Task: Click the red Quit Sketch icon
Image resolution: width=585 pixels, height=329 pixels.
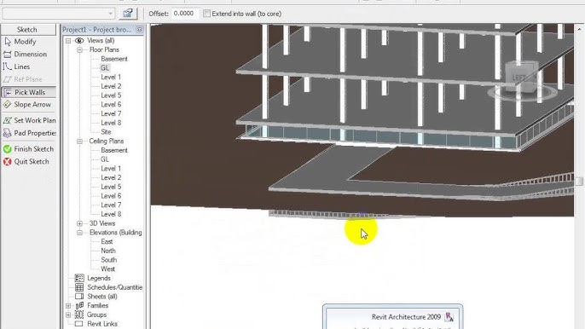Action: pos(7,161)
